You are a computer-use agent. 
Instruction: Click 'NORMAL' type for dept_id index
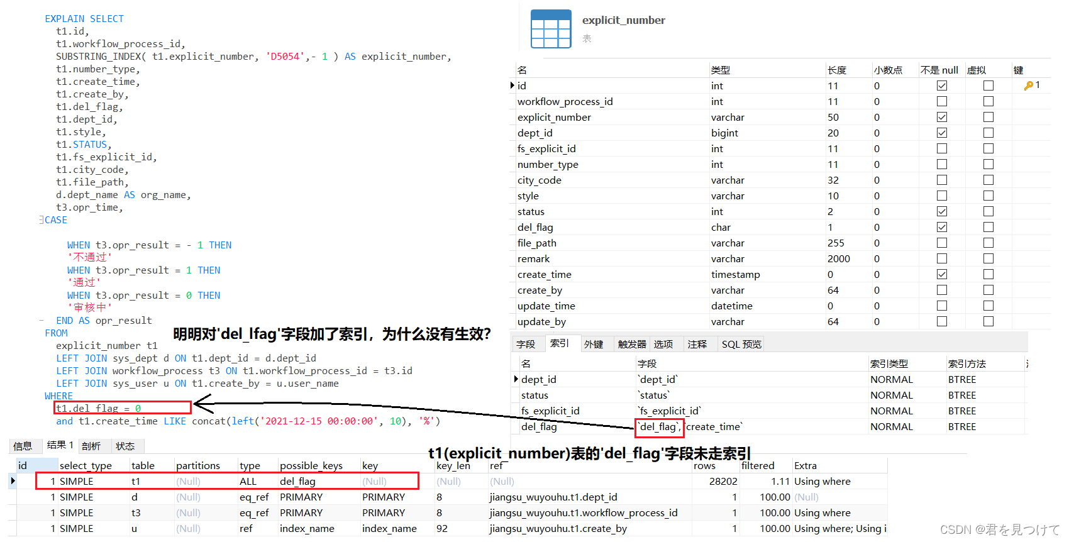[x=892, y=379]
